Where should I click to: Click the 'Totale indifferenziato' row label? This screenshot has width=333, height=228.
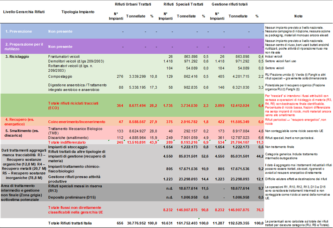point(66,142)
